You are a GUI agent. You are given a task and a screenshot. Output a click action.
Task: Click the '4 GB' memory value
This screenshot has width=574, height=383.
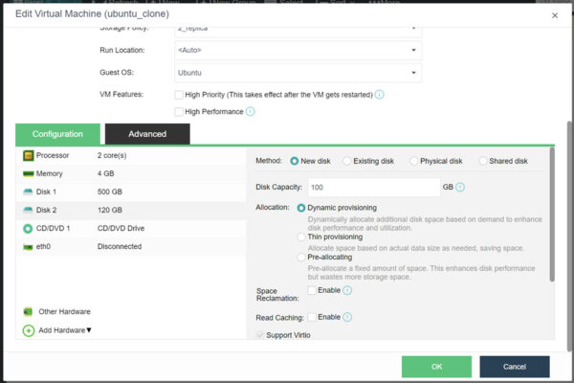coord(106,173)
